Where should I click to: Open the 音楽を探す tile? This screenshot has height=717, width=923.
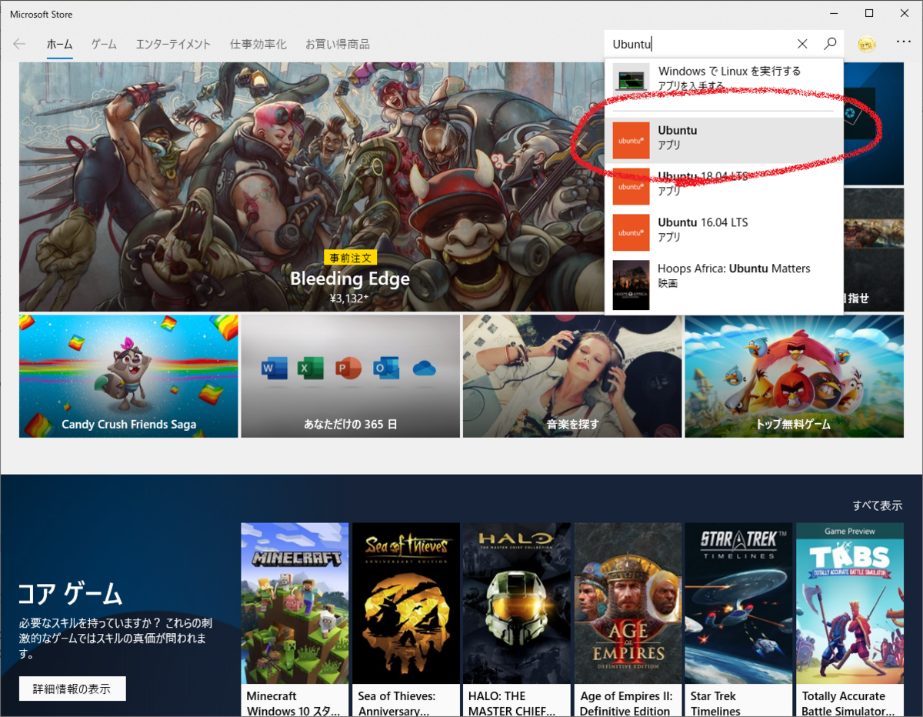coord(572,376)
